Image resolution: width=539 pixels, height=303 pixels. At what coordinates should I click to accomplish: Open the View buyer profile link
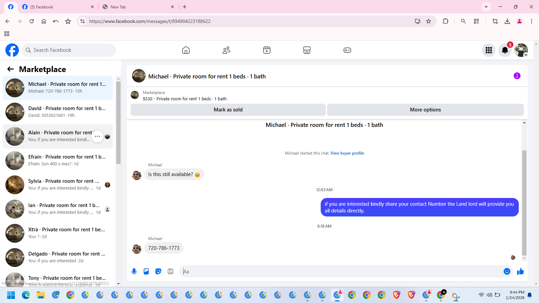point(347,153)
